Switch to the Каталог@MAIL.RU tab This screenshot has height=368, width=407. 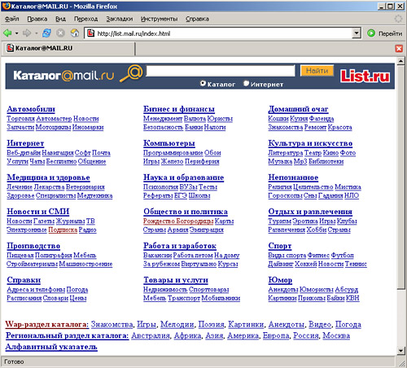pos(68,49)
